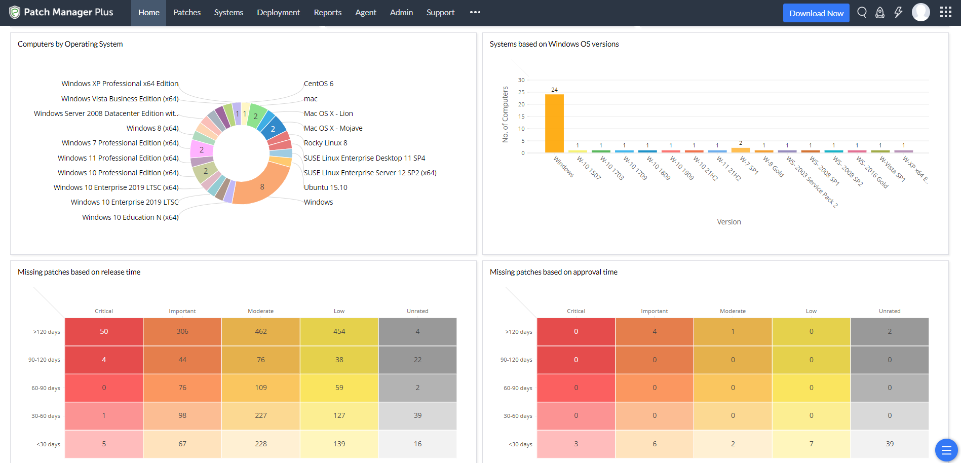This screenshot has width=961, height=463.
Task: Switch to the Patches tab
Action: 186,12
